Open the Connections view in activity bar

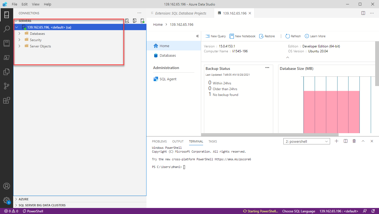pyautogui.click(x=7, y=15)
